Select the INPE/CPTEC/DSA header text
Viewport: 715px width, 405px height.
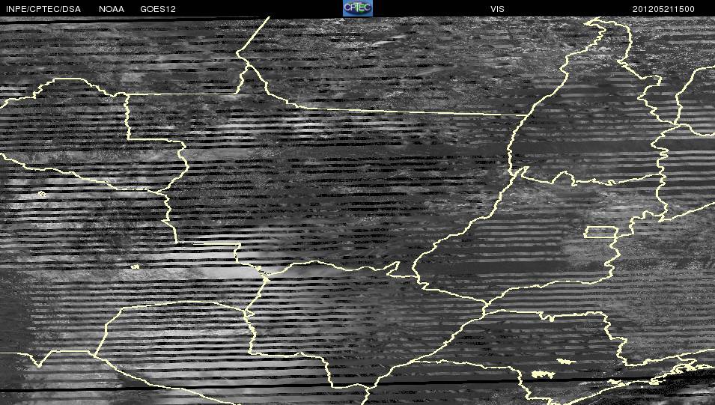(43, 9)
